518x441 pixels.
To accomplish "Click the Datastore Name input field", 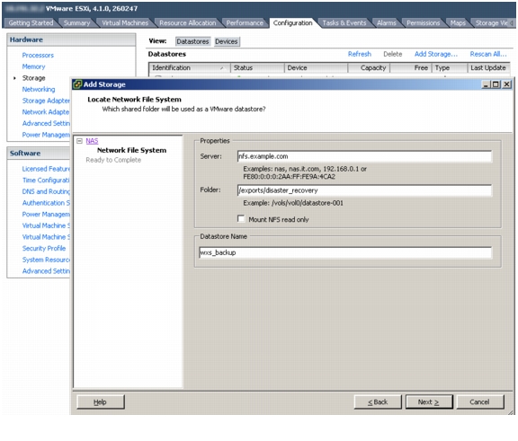I will (x=345, y=252).
